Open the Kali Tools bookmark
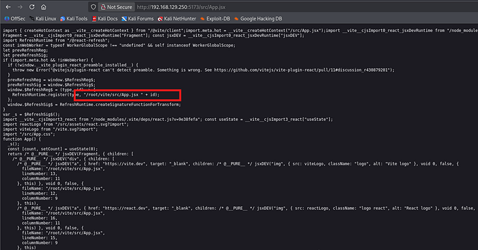The height and width of the screenshot is (250, 478). tap(74, 18)
